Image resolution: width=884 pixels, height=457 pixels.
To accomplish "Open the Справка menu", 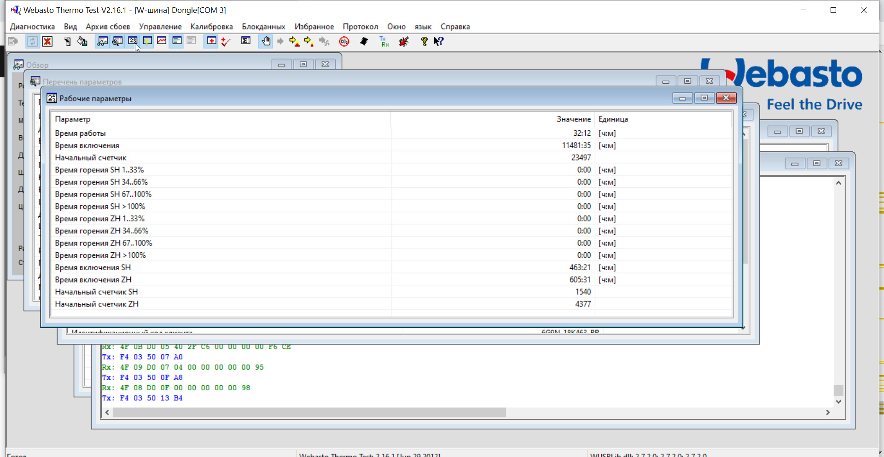I will 455,27.
